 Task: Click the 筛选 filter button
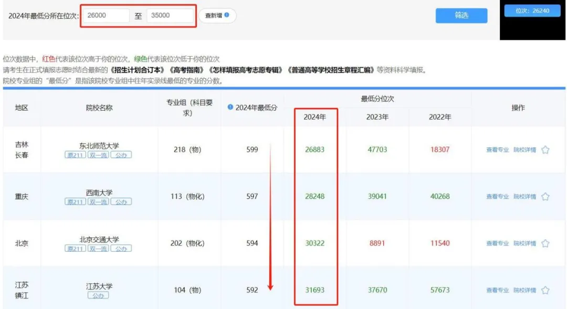point(461,16)
